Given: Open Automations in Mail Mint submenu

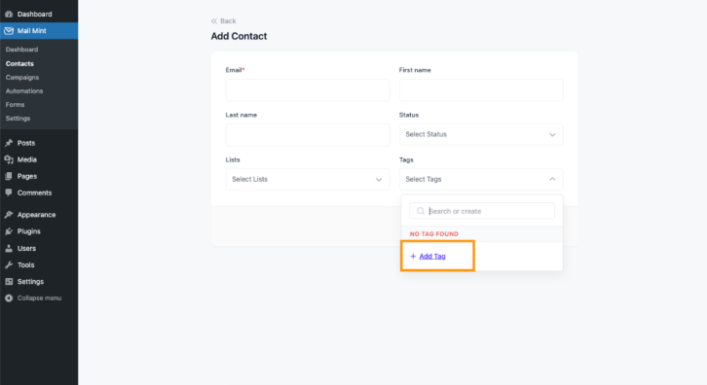Looking at the screenshot, I should (24, 91).
